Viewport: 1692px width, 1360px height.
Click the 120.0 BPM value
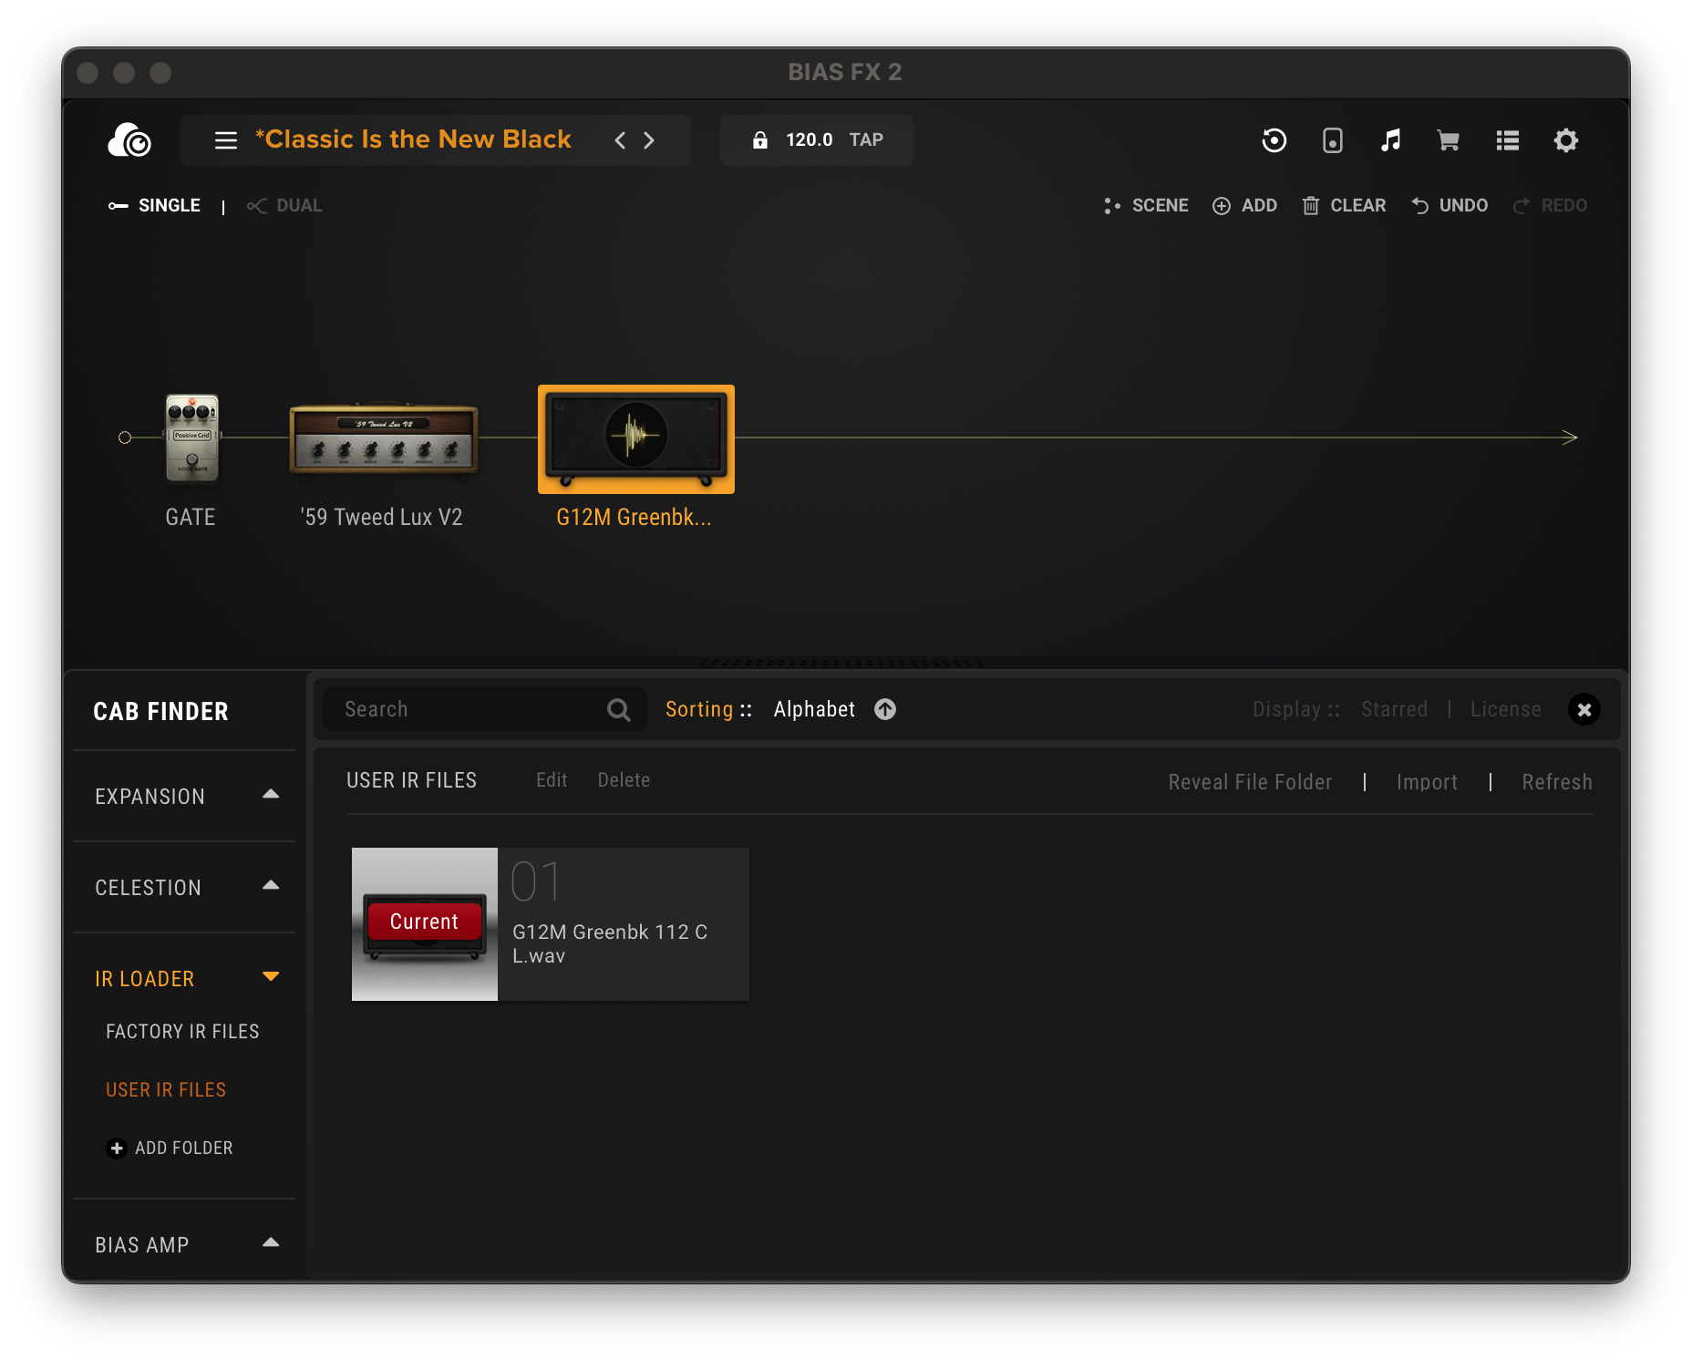point(809,139)
